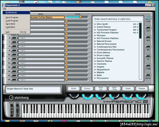Screen dimensions: 159x127
Task: Expand the Natural Drums category
Action: (95, 41)
